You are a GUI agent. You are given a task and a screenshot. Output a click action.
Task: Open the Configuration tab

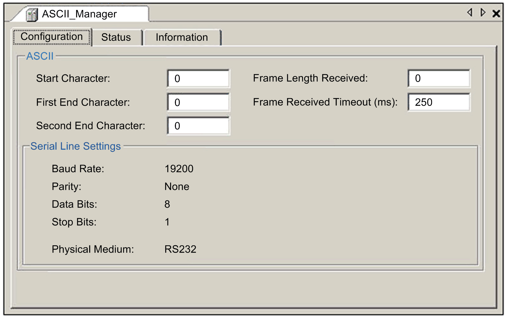[52, 37]
